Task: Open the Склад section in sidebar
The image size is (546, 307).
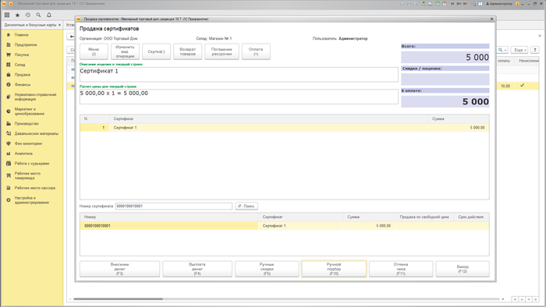Action: click(19, 65)
